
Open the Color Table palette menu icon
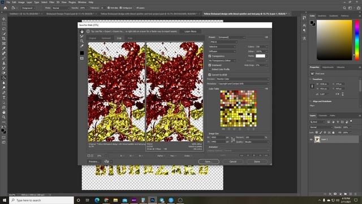[266, 88]
